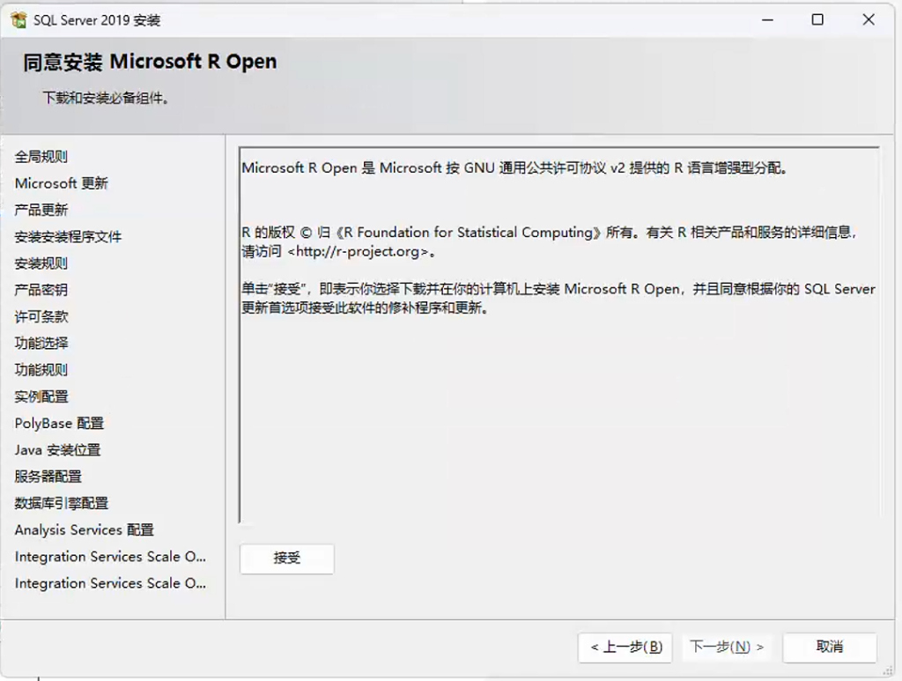Select 功能选择 step in sidebar

coord(41,344)
